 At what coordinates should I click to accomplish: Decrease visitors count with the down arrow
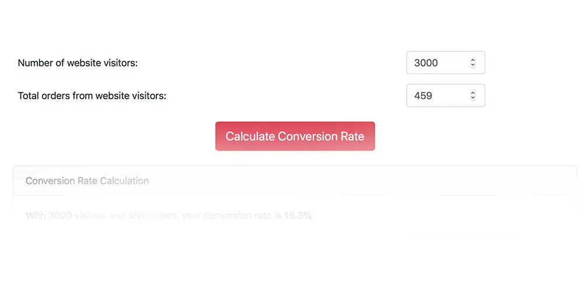(x=473, y=65)
